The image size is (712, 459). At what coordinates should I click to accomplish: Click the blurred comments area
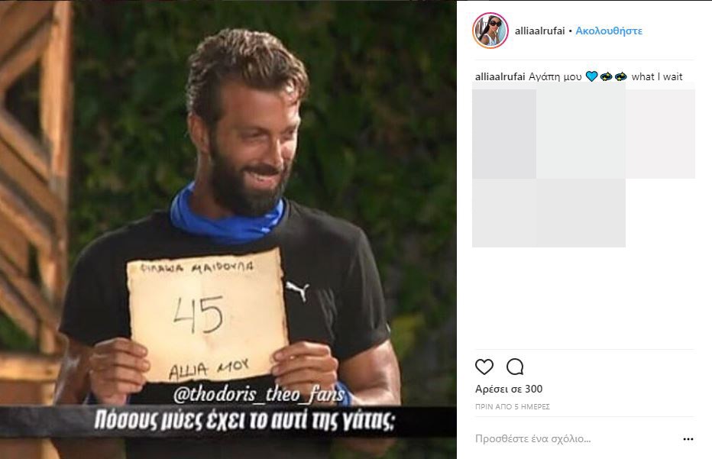(x=584, y=166)
